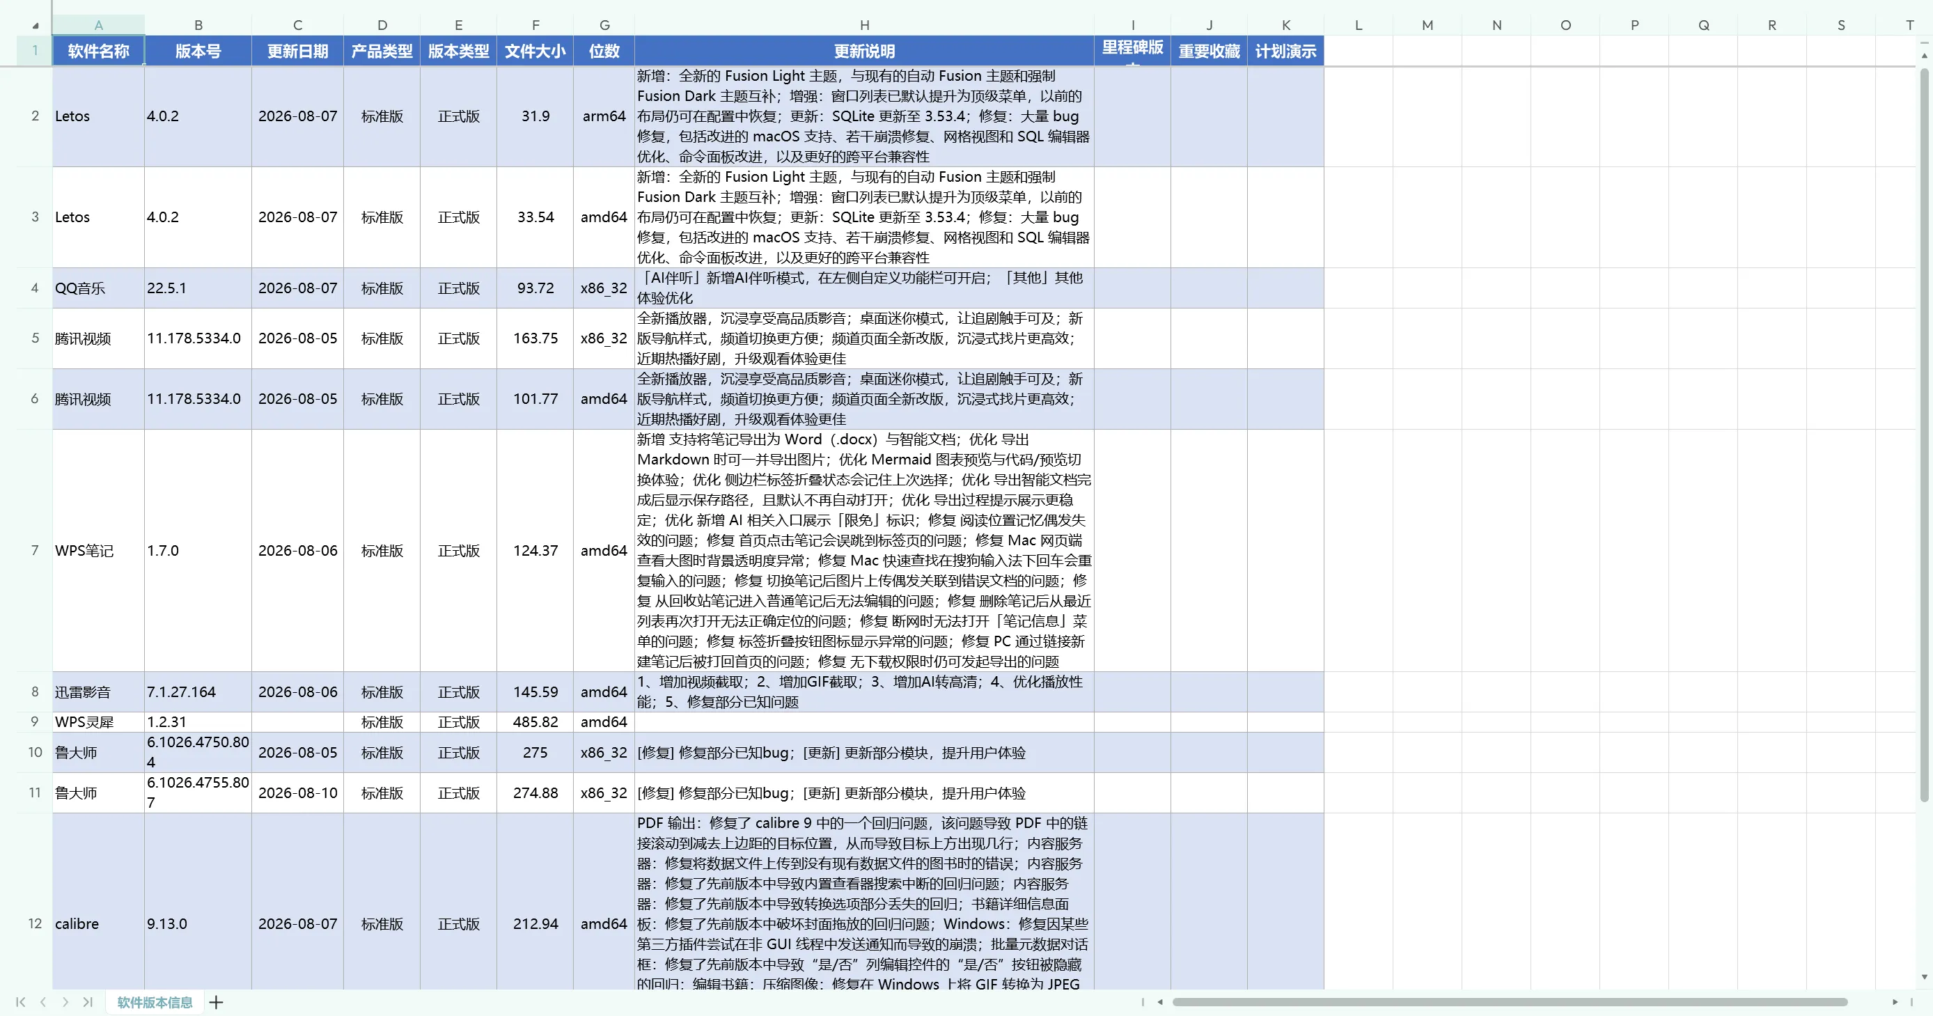Viewport: 1933px width, 1016px height.
Task: Select file size cell 274.88
Action: pyautogui.click(x=535, y=792)
